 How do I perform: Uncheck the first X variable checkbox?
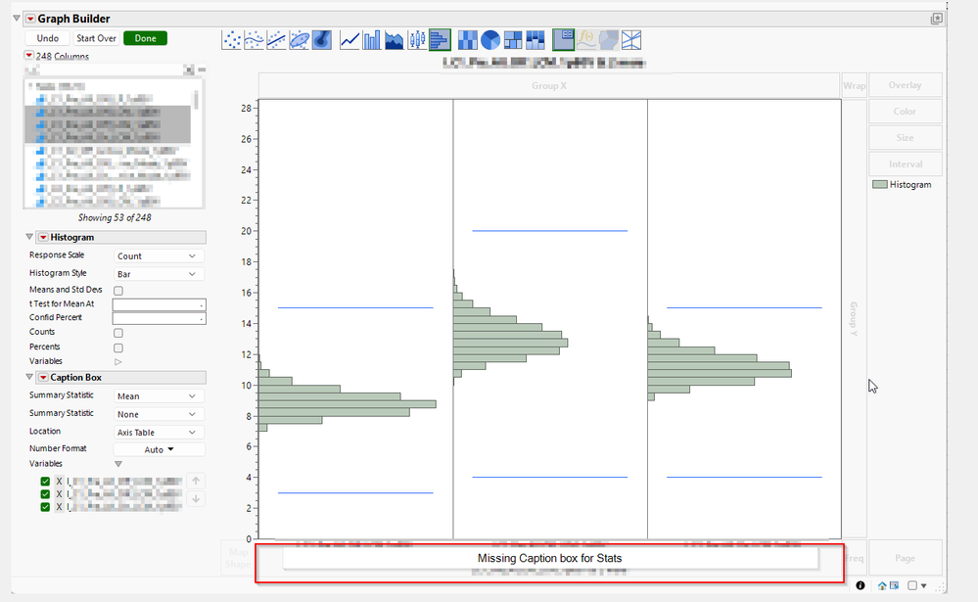(x=45, y=481)
